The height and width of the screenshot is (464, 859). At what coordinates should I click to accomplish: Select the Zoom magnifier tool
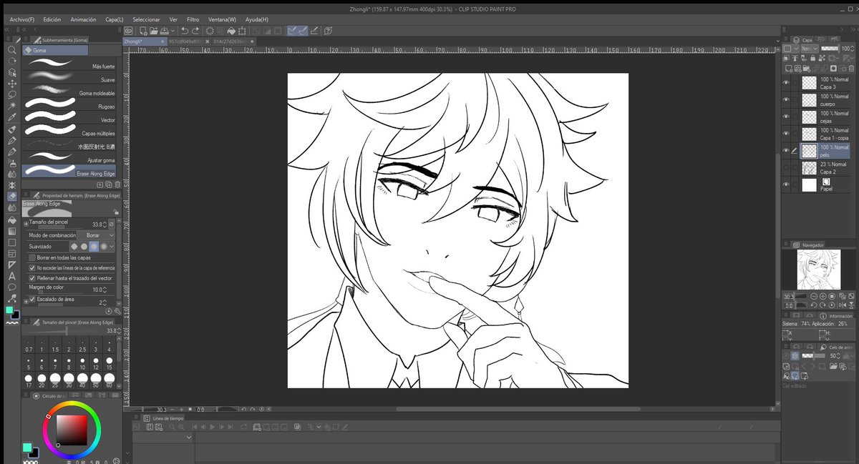pos(12,50)
